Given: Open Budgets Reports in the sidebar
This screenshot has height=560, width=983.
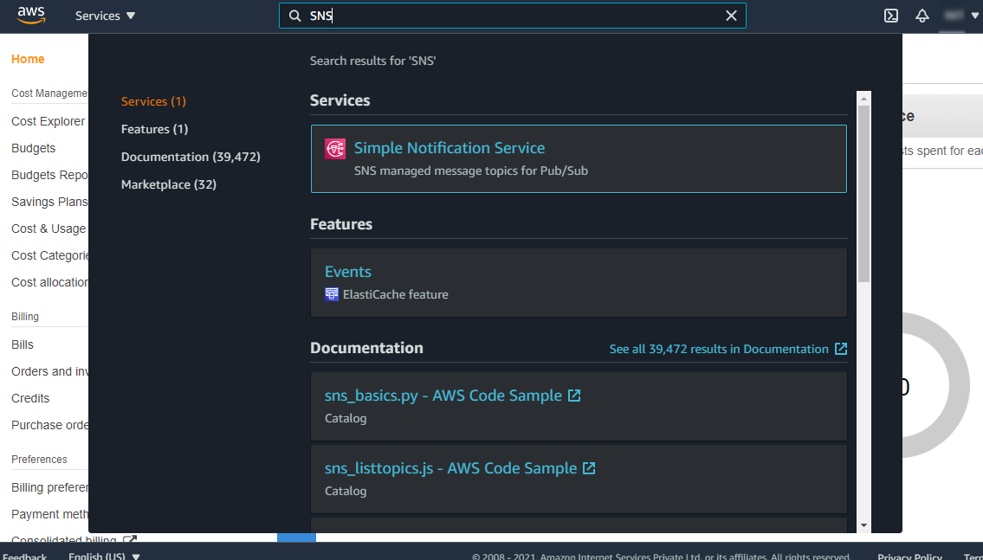Looking at the screenshot, I should pos(49,175).
